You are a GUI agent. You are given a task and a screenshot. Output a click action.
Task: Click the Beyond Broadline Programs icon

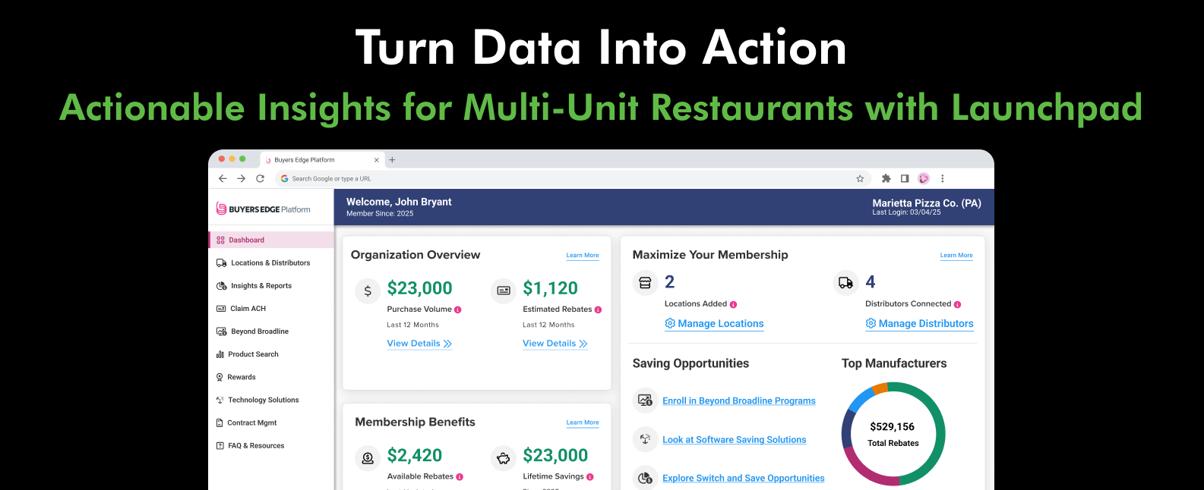coord(645,400)
